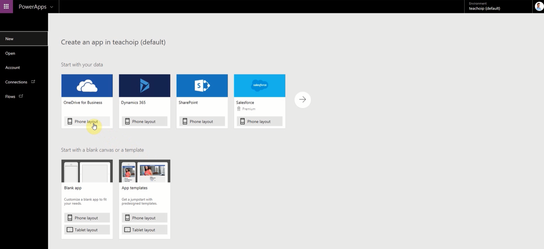The height and width of the screenshot is (249, 544).
Task: Choose Phone layout for Blank app
Action: click(87, 218)
